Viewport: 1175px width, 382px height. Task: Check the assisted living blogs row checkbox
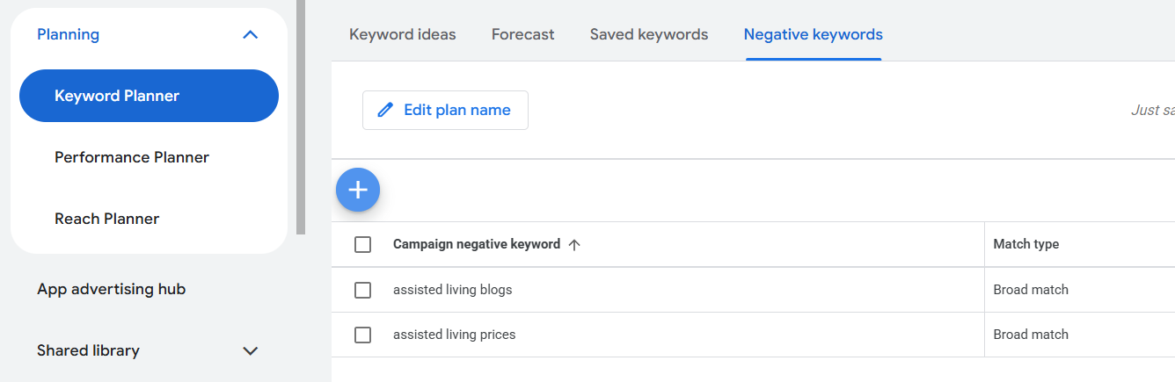362,290
